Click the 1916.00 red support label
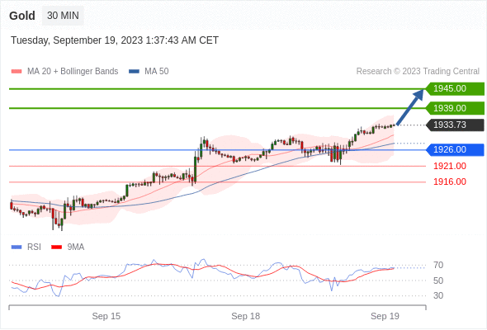 click(x=450, y=181)
